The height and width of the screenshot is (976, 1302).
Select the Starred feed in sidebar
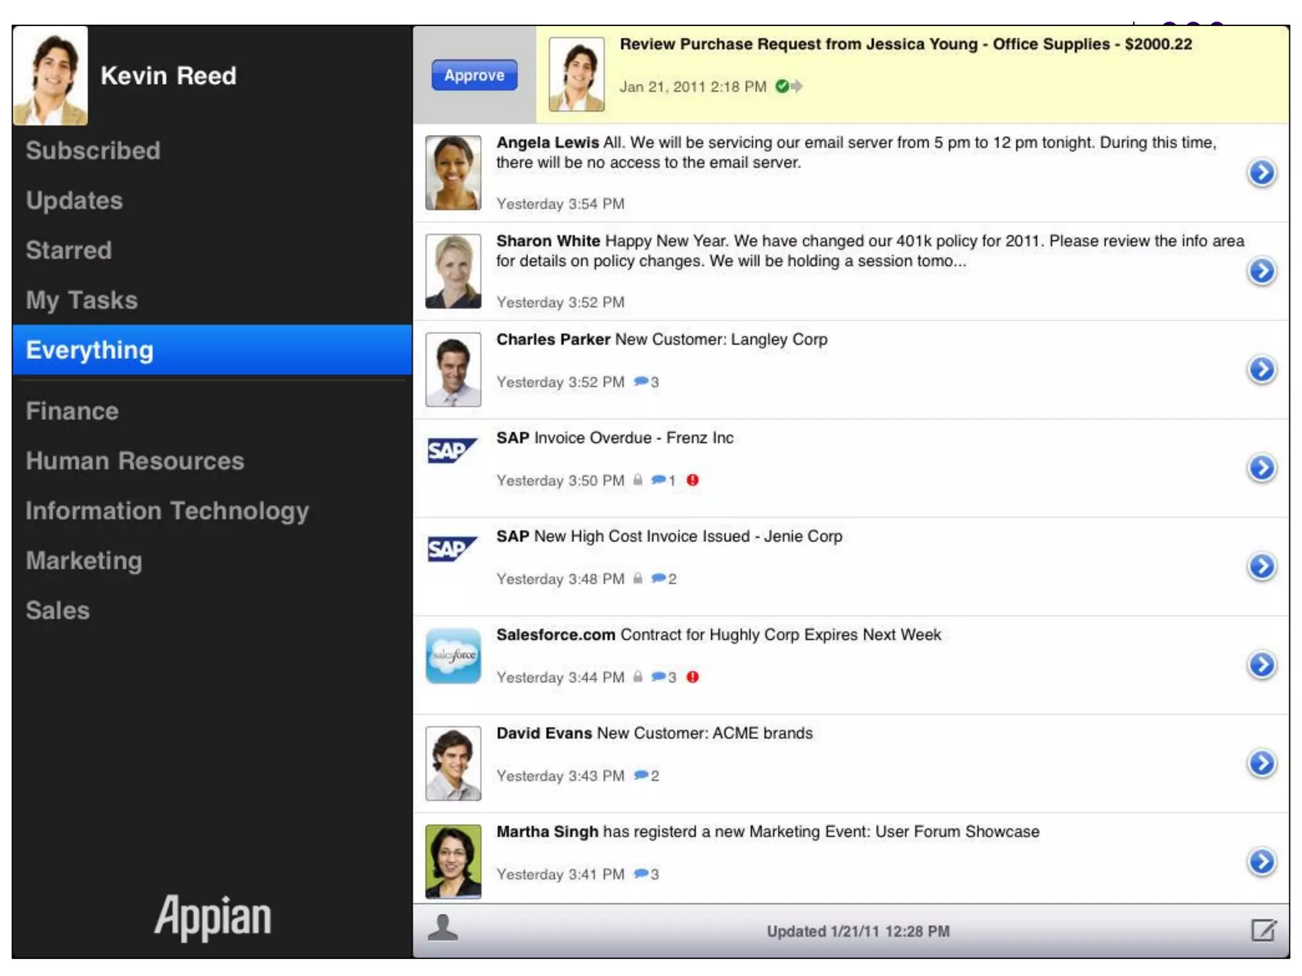point(69,250)
